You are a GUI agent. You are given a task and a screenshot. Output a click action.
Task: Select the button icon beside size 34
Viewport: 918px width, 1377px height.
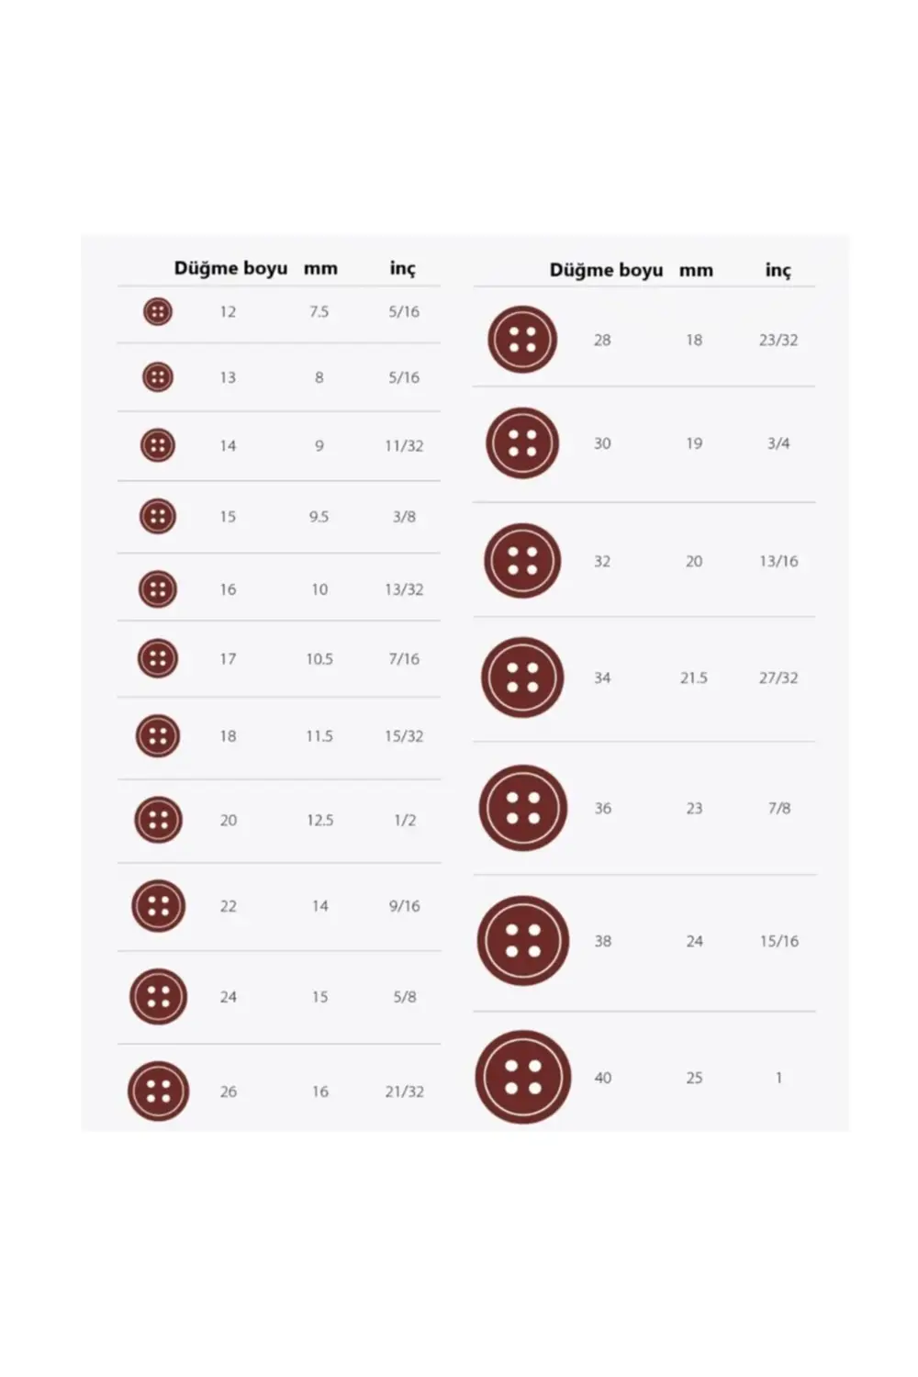pos(522,677)
